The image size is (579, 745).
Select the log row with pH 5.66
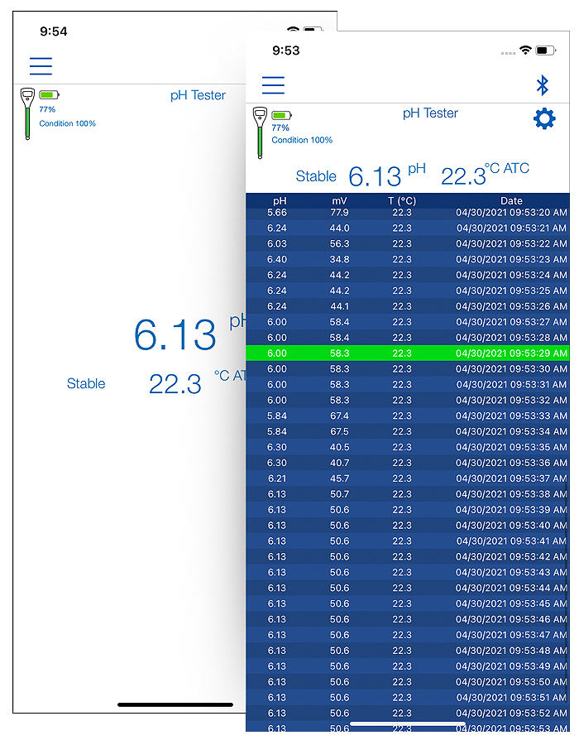(407, 213)
